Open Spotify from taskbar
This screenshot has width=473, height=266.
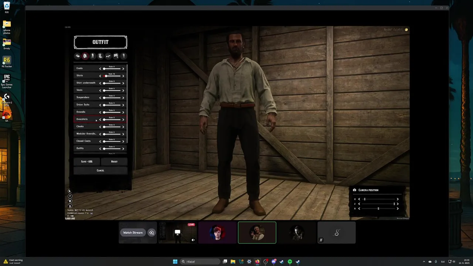290,262
